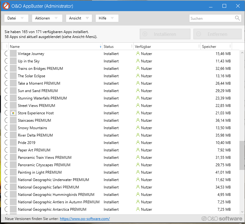Tick the River Delta PREMIUM checkbox
Screen dimensions: 245x224
[6, 135]
